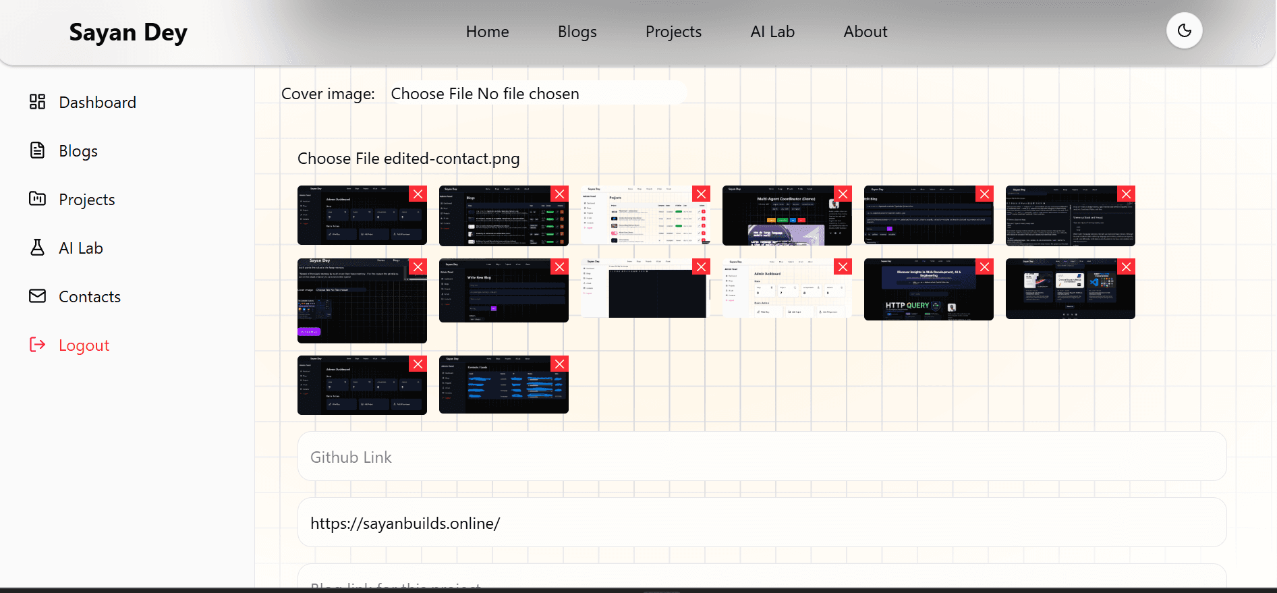Open Blogs in top navigation
Viewport: 1277px width, 593px height.
[x=577, y=32]
